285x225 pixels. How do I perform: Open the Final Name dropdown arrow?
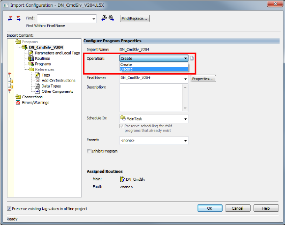(185, 79)
